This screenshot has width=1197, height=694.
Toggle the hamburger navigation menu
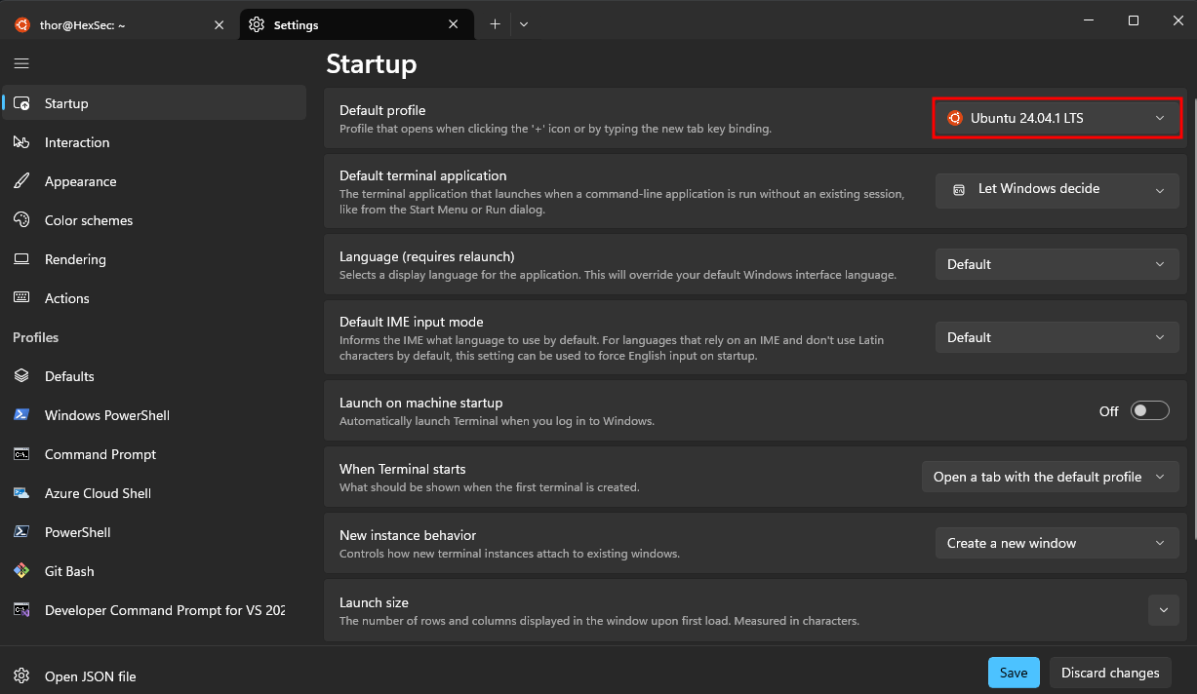coord(21,63)
